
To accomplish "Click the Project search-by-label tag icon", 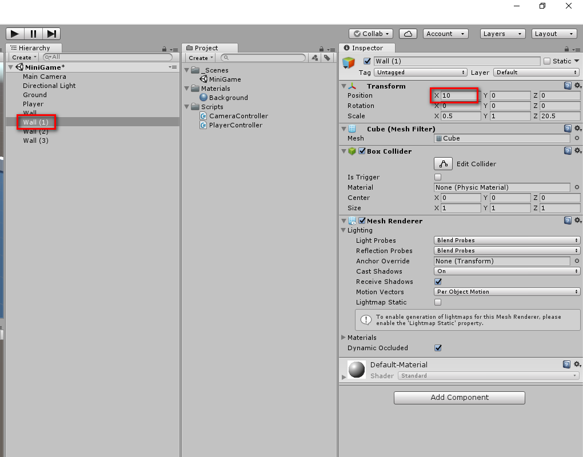I will click(x=327, y=58).
